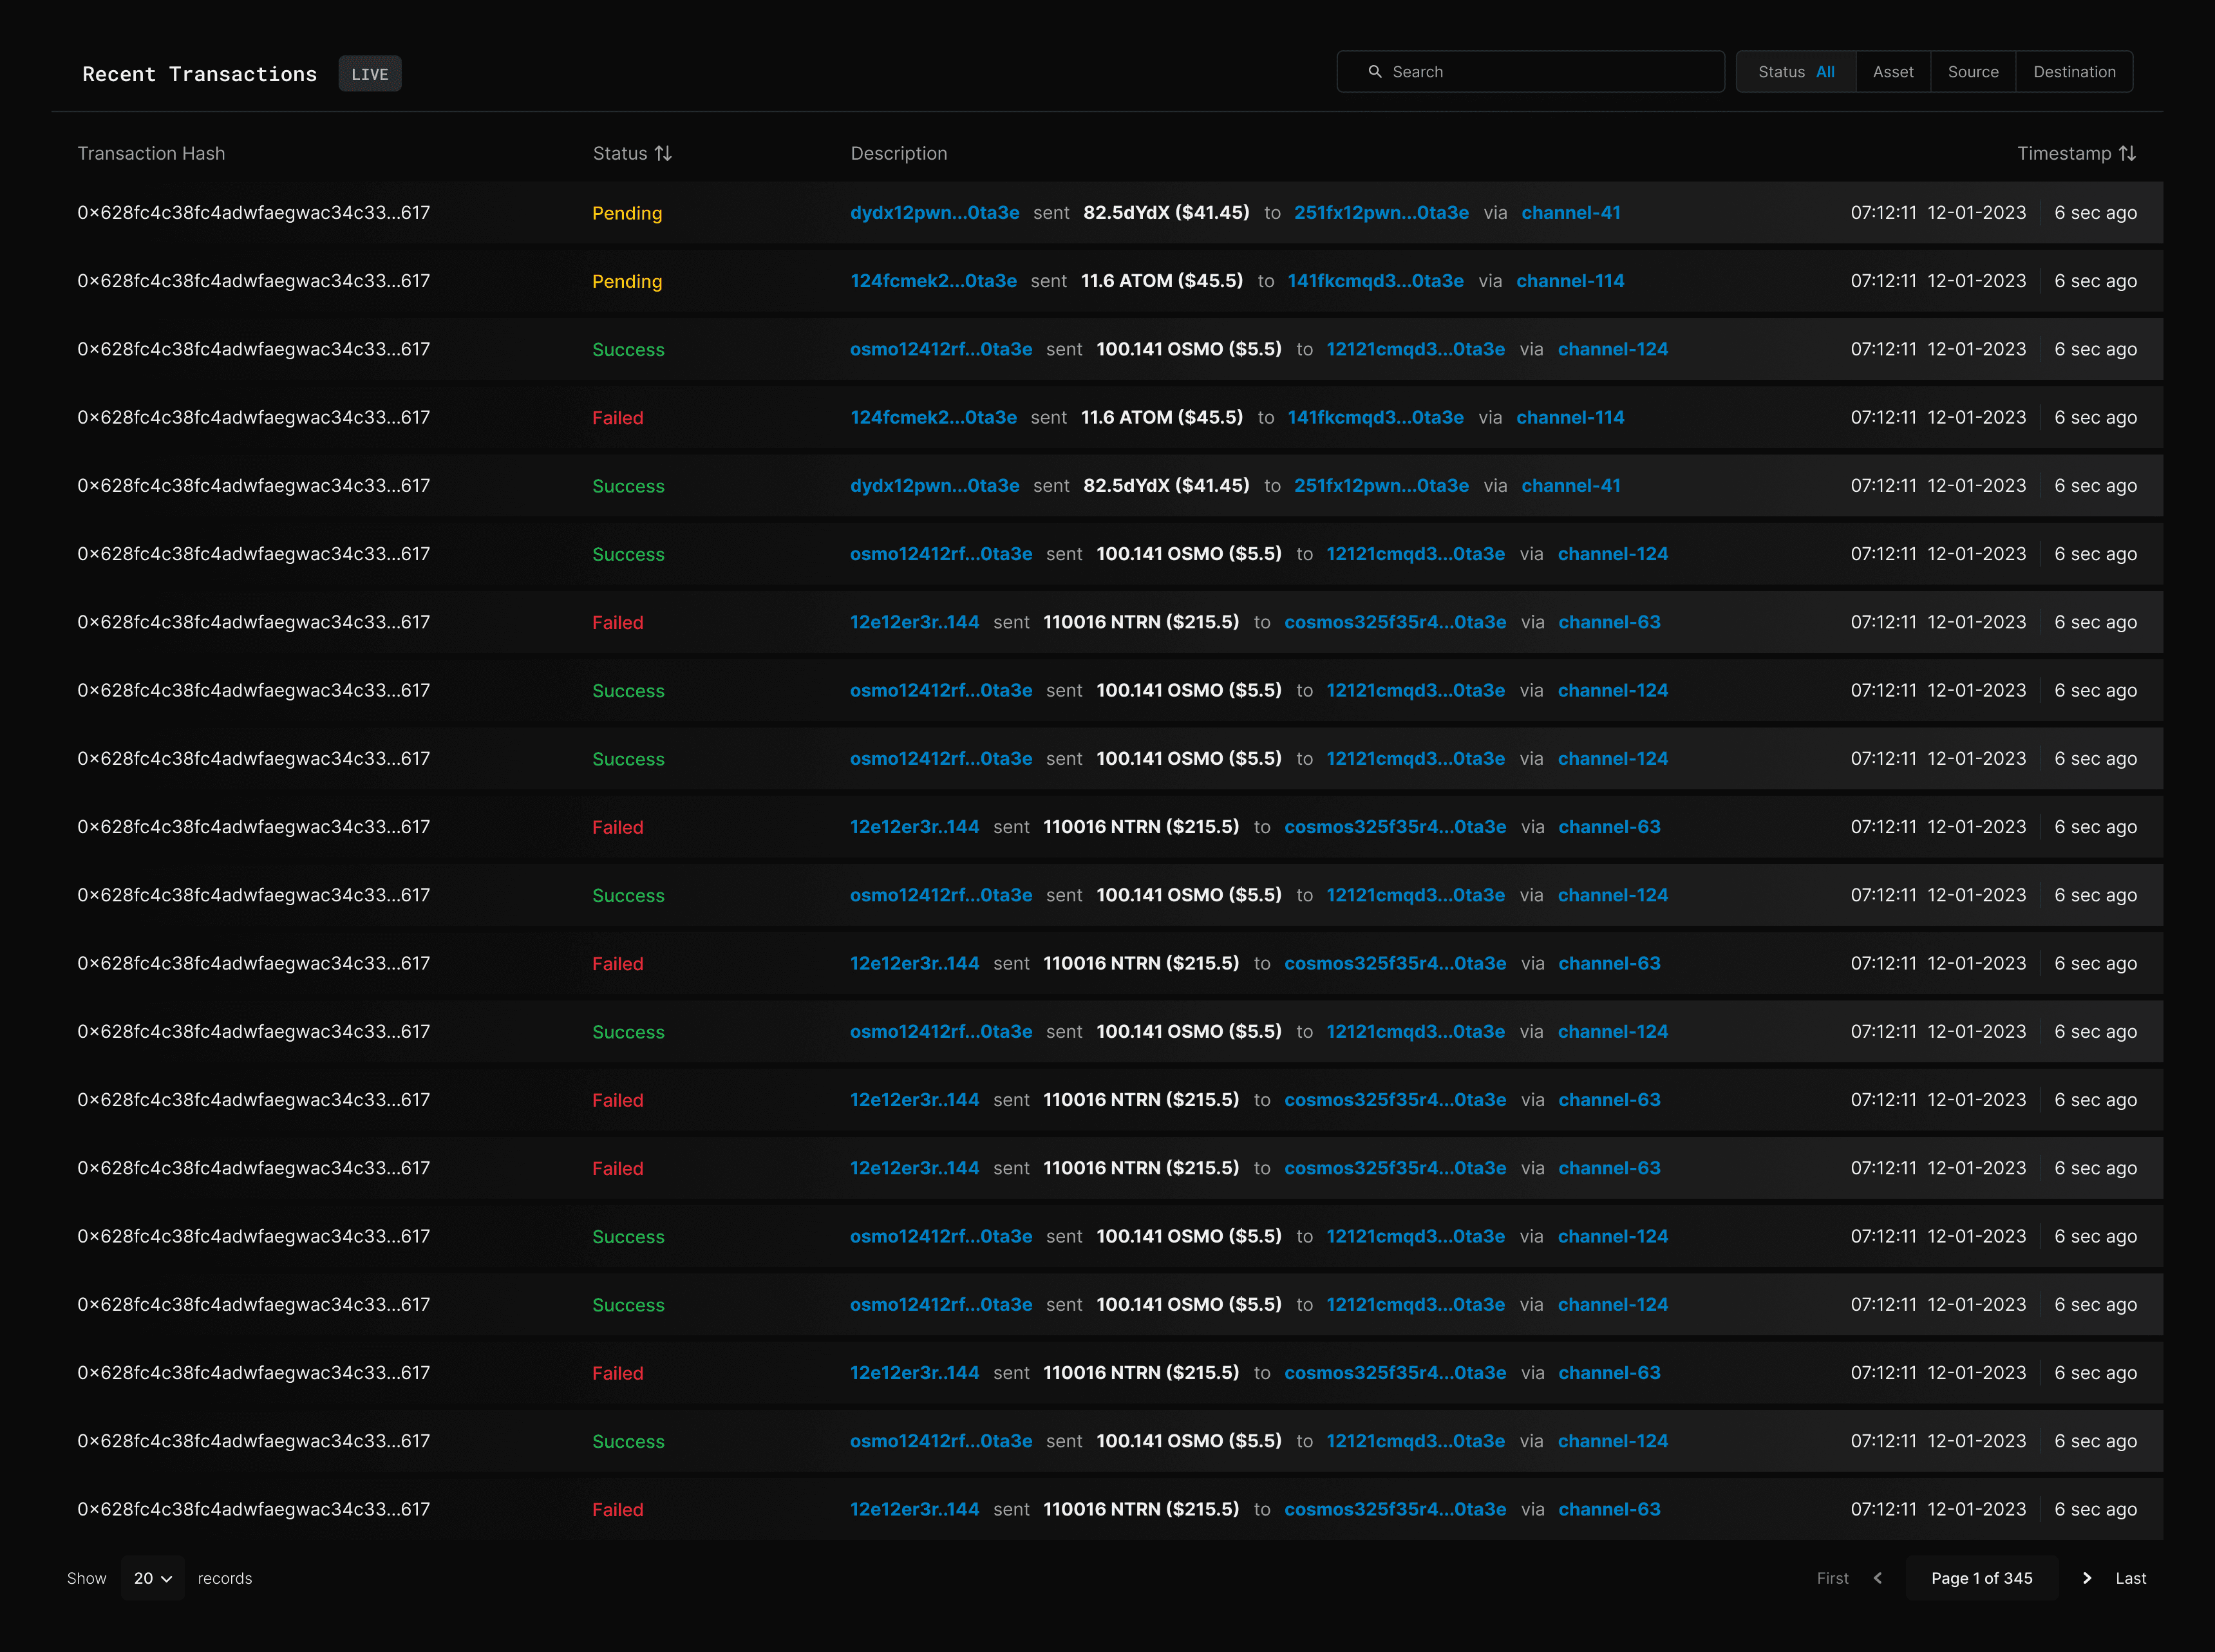This screenshot has height=1652, width=2215.
Task: Open the Asset filter
Action: [1893, 72]
